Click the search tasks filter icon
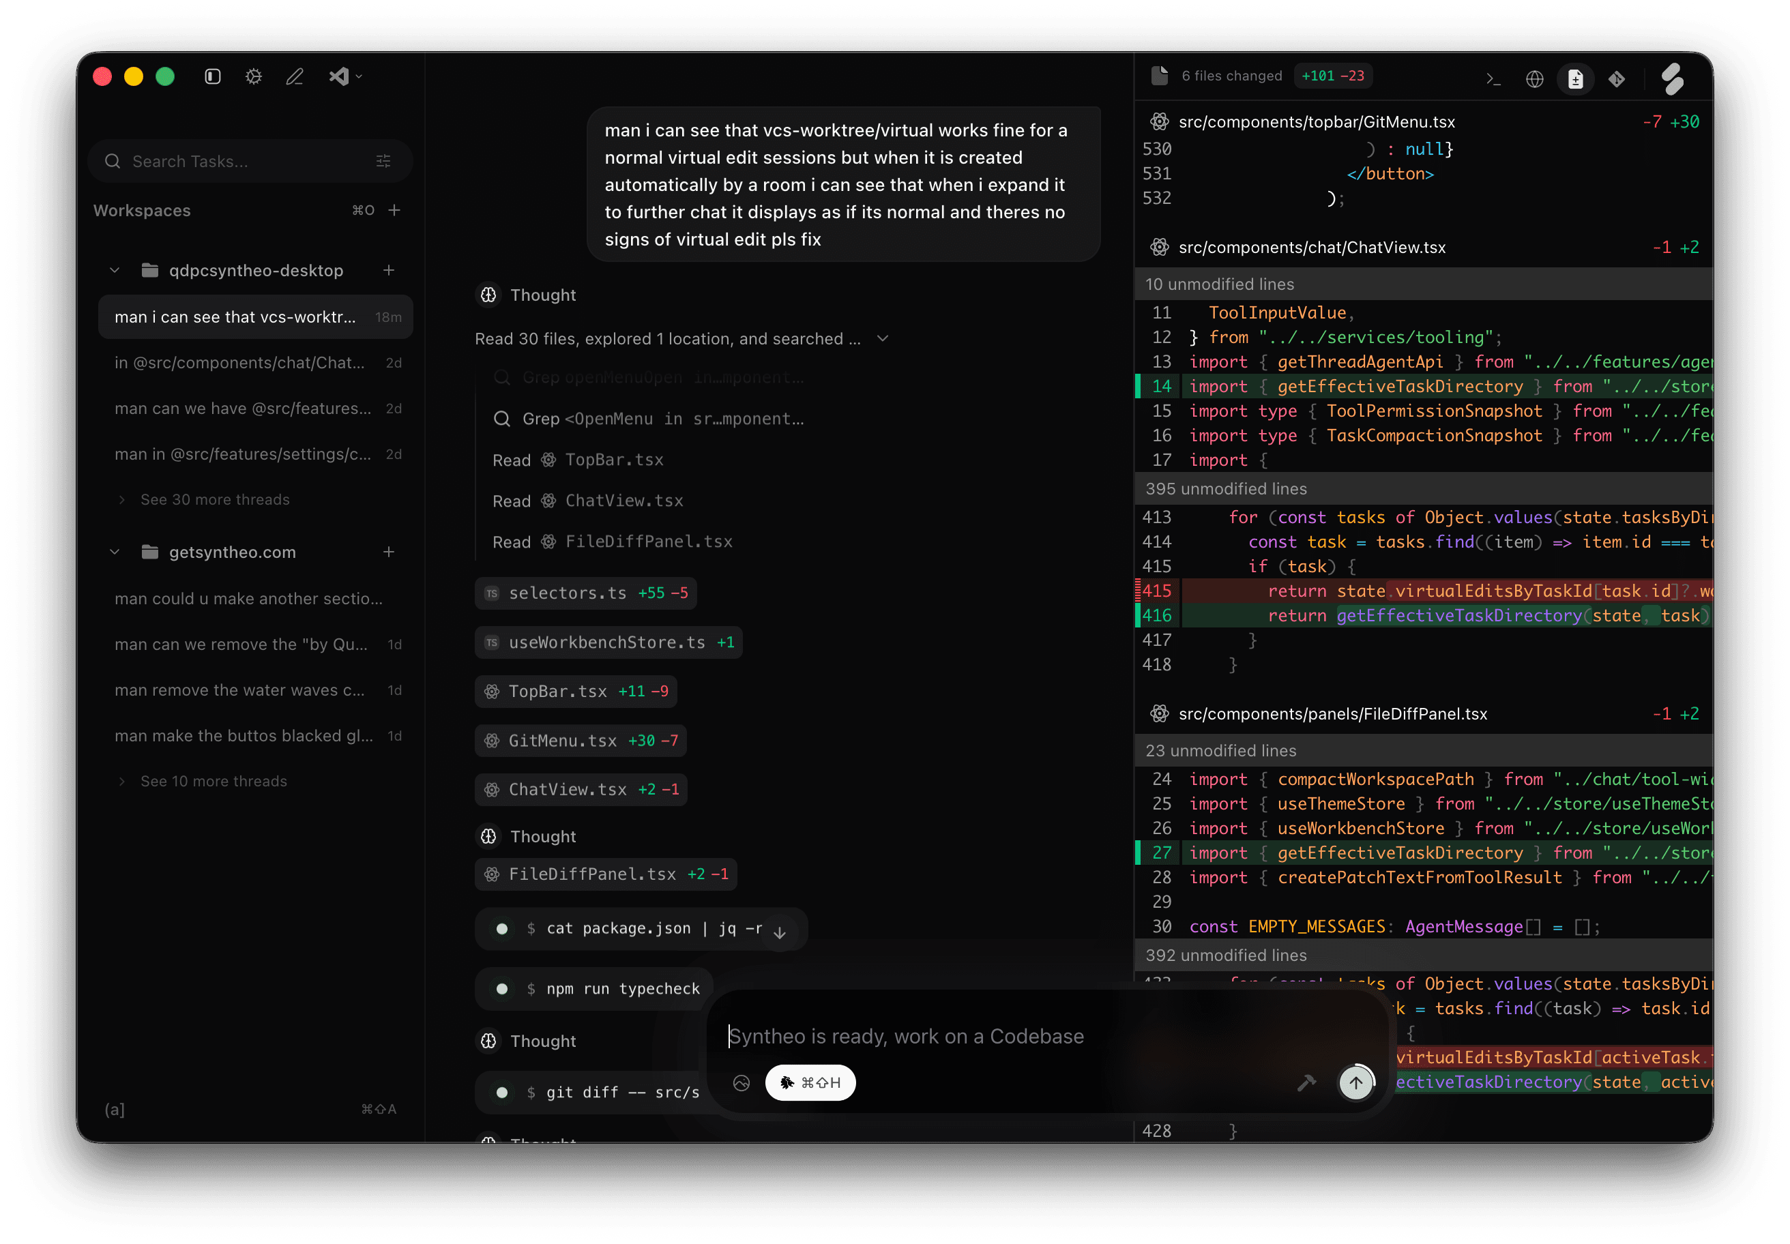This screenshot has width=1790, height=1244. pyautogui.click(x=383, y=162)
